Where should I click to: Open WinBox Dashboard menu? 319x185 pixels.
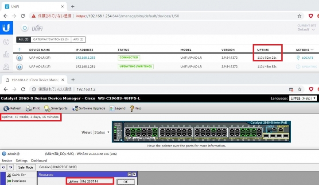coord(39,161)
